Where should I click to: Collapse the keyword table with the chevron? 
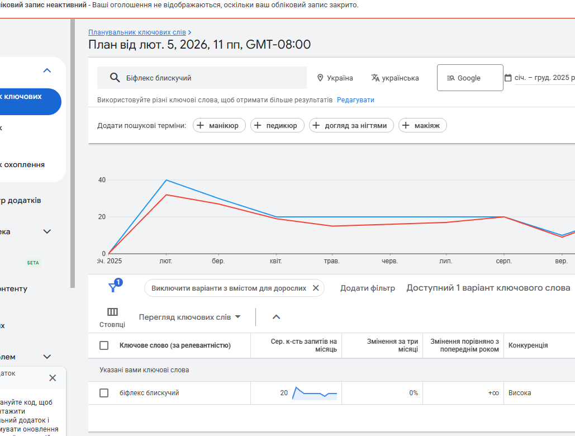276,317
